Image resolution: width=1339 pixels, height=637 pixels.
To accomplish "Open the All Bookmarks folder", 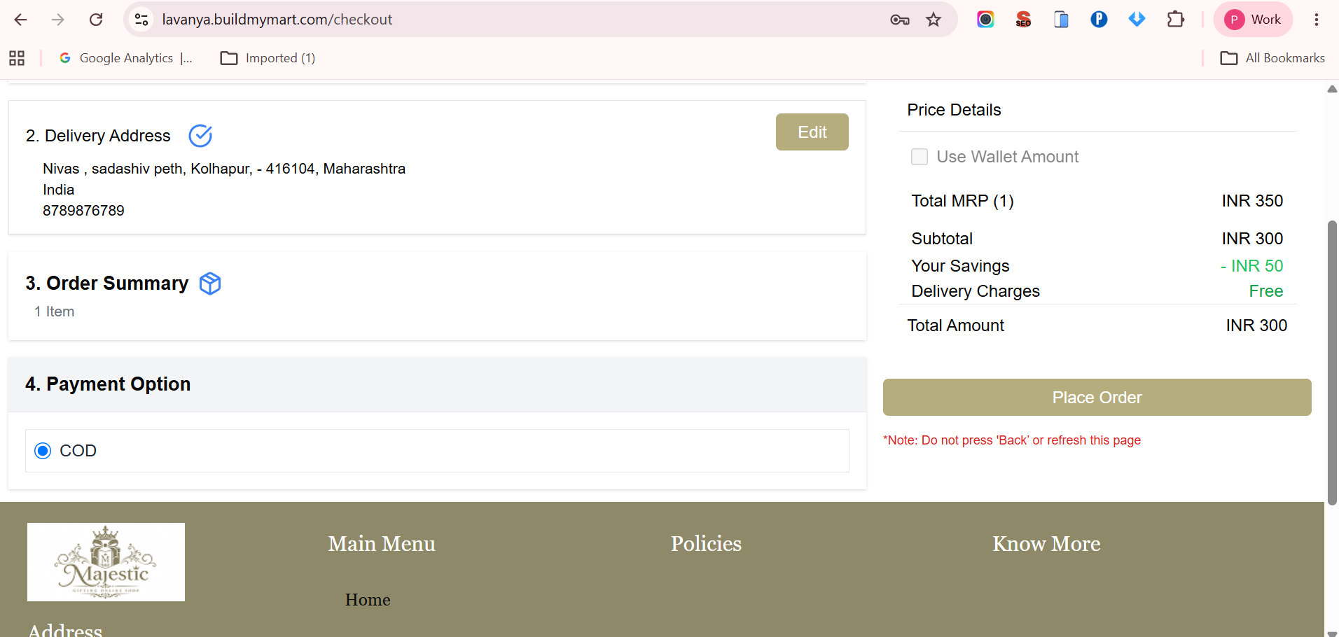I will click(x=1272, y=58).
